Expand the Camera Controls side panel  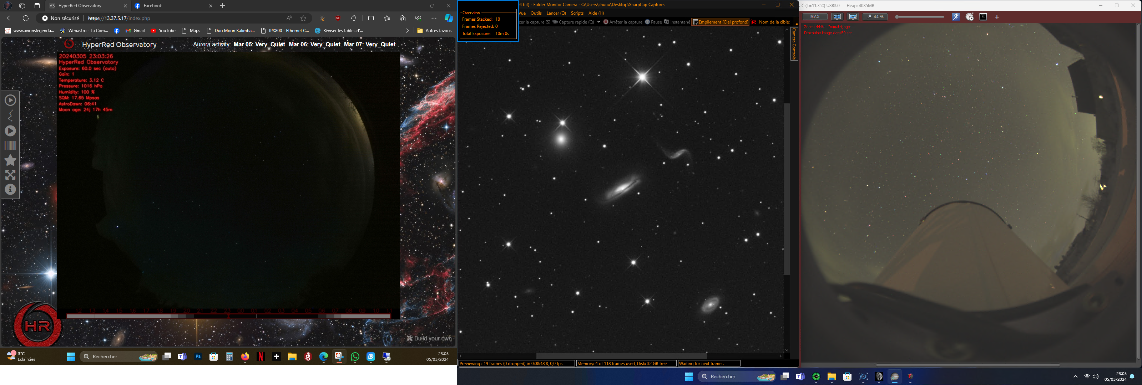click(x=794, y=44)
